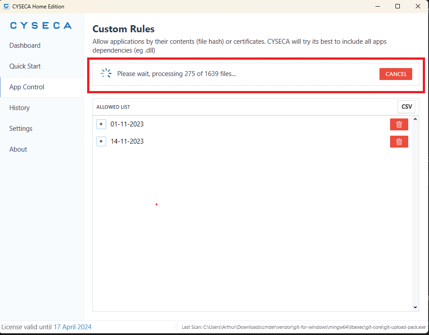Screen dimensions: 429x335
Task: Cancel the file processing
Action: 396,74
